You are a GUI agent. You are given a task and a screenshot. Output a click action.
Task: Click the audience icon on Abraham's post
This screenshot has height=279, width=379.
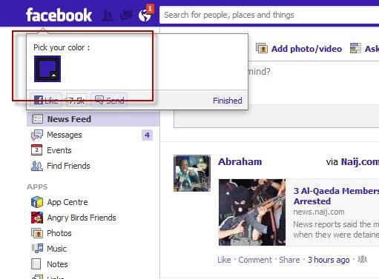(x=363, y=259)
